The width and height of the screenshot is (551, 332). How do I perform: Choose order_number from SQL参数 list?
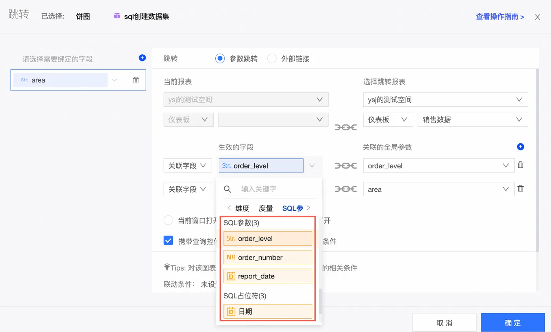268,257
